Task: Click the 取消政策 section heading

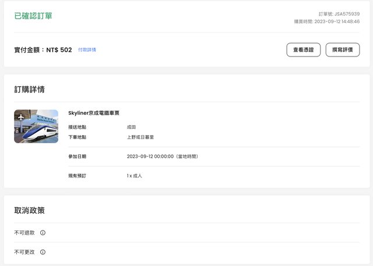Action: tap(30, 210)
